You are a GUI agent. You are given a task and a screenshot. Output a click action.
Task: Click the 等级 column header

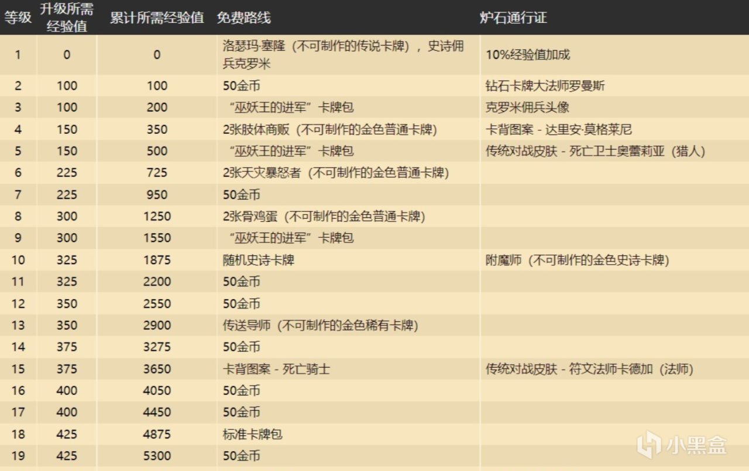click(18, 18)
